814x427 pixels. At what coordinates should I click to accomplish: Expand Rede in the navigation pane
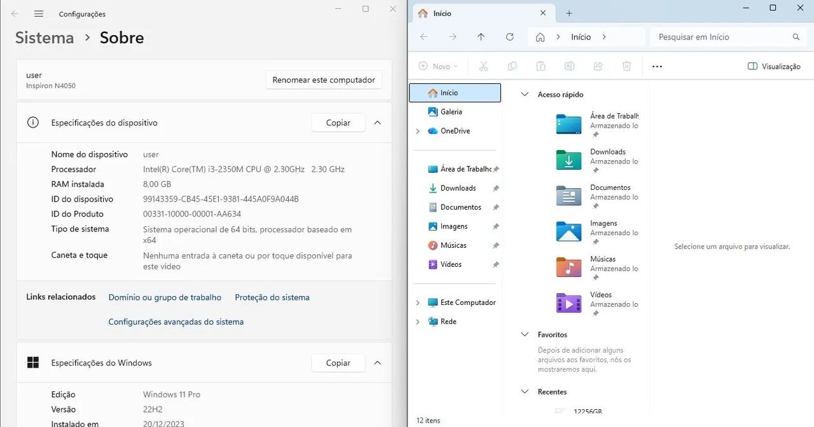(x=418, y=322)
